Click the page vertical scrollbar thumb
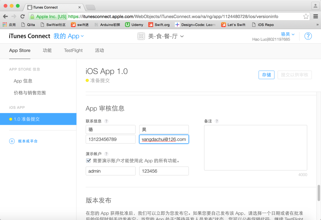 tap(319, 193)
